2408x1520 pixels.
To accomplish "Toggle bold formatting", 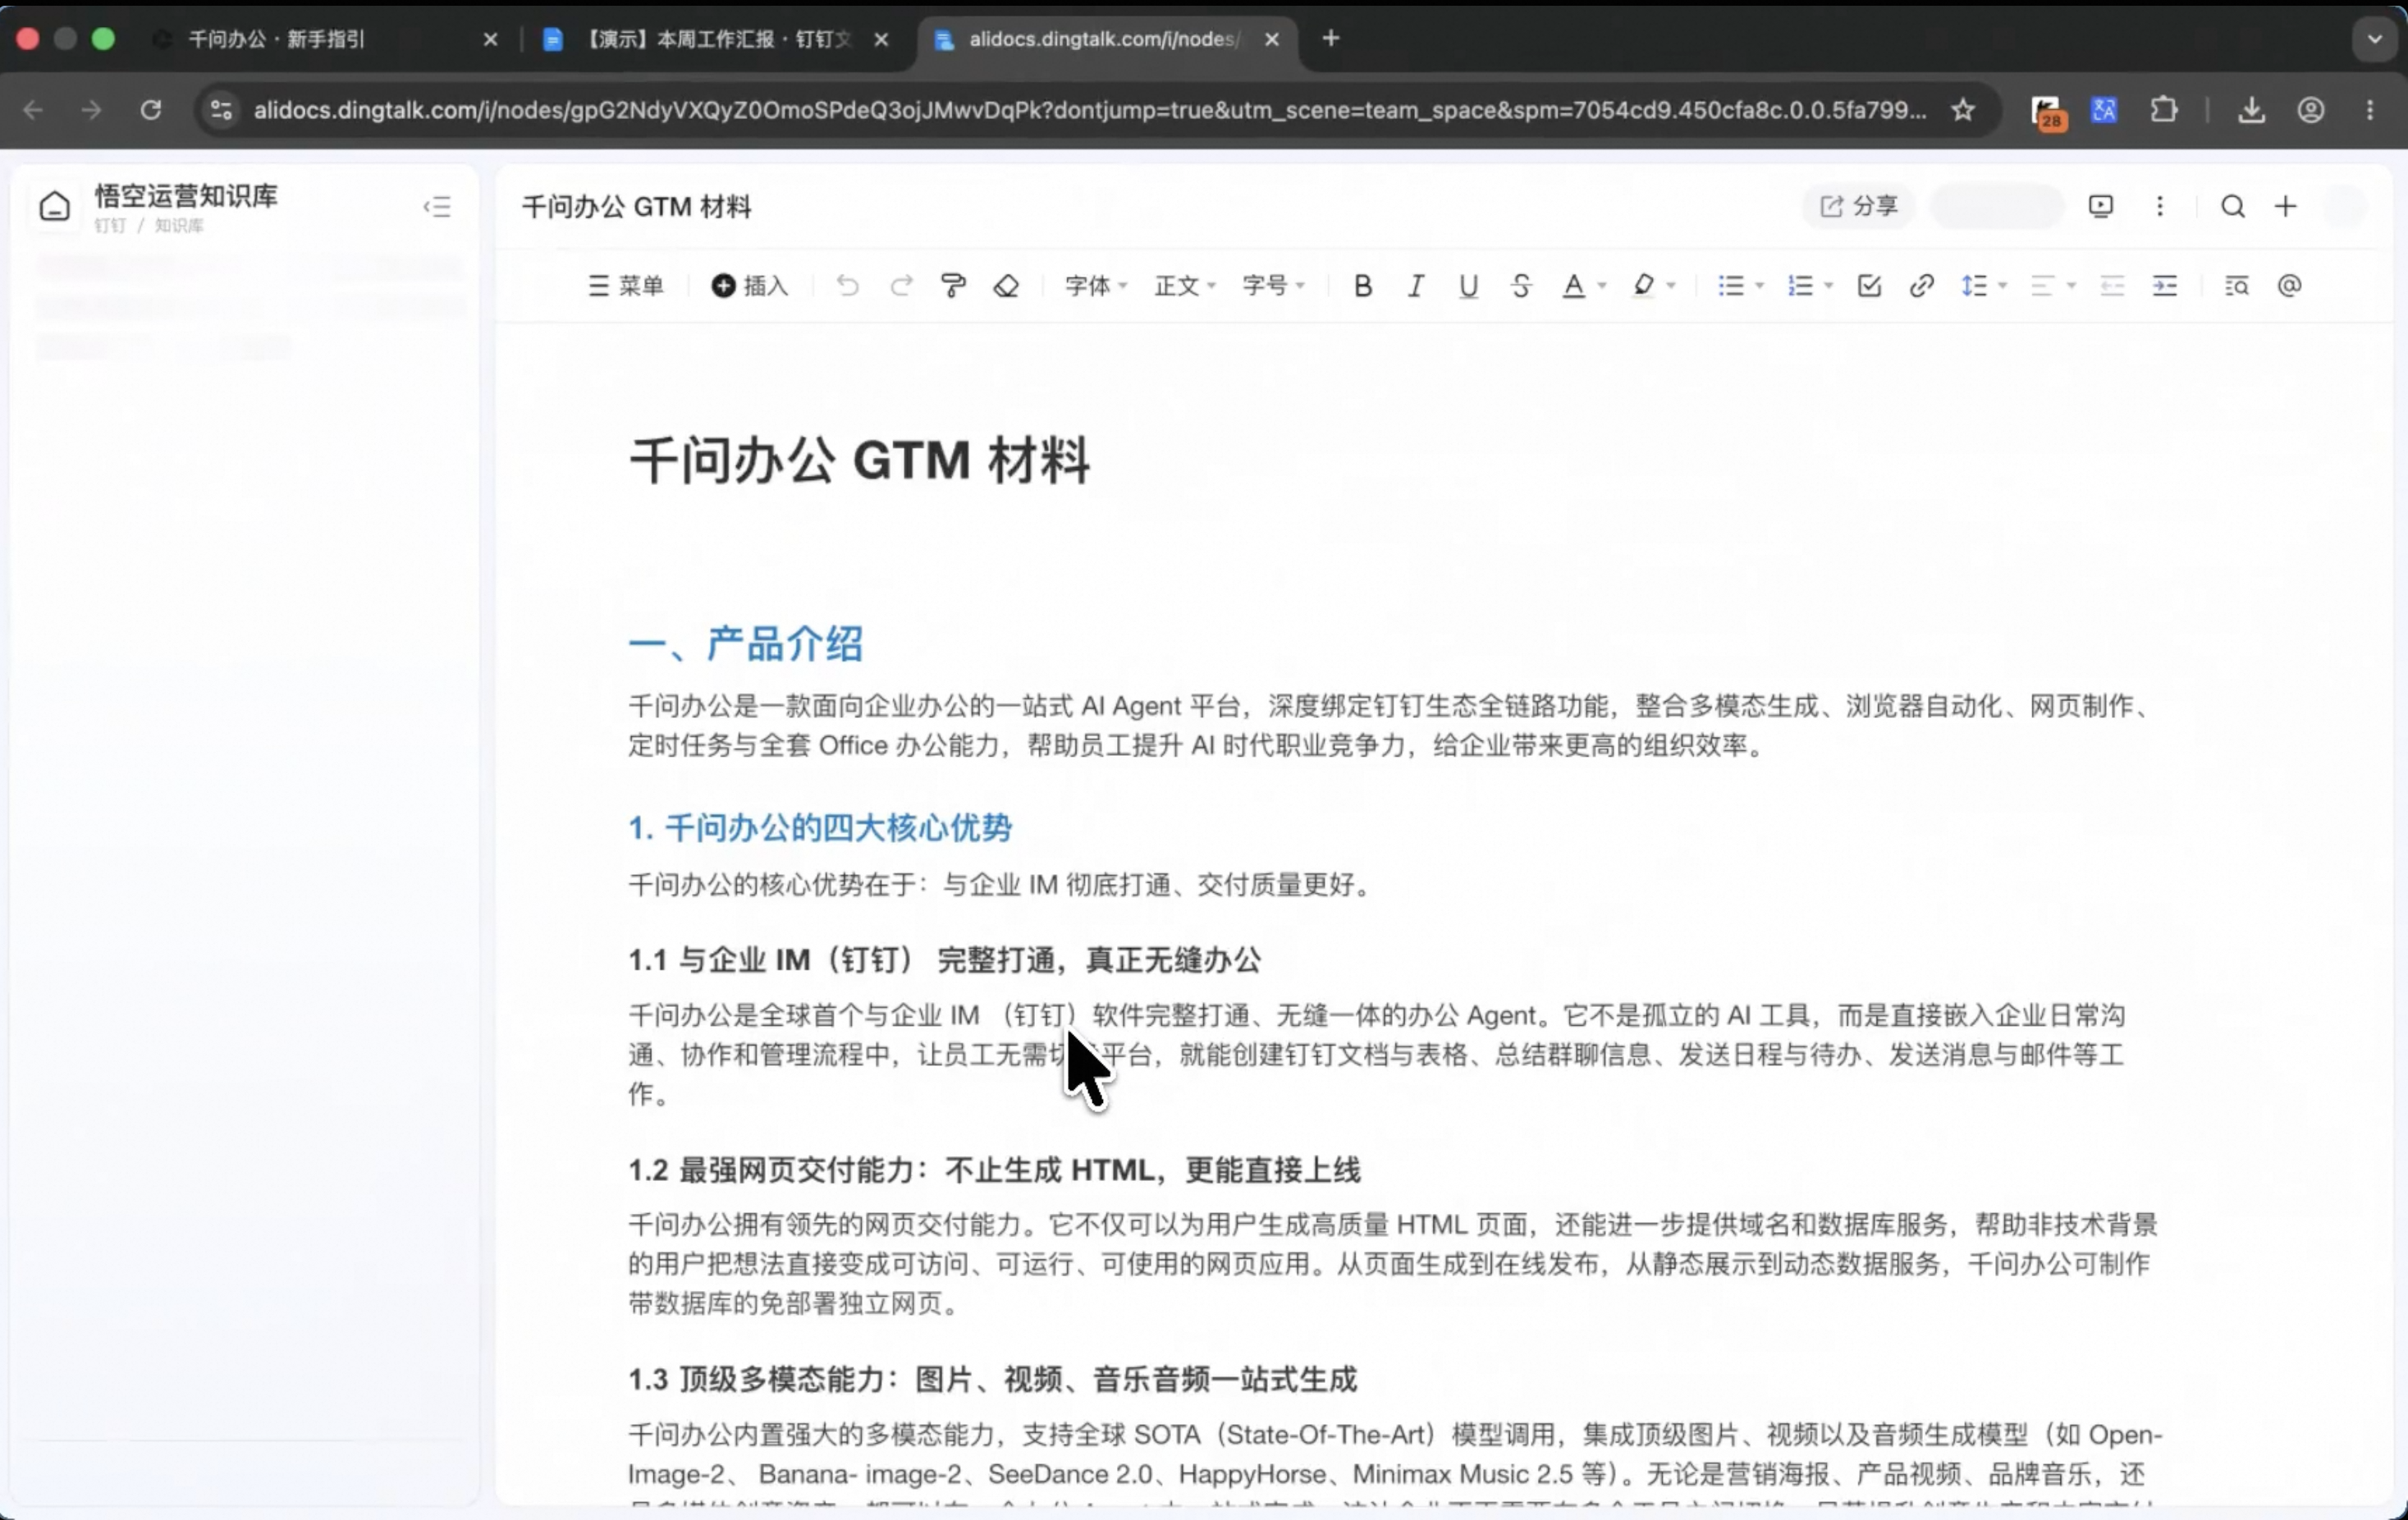I will (x=1362, y=286).
